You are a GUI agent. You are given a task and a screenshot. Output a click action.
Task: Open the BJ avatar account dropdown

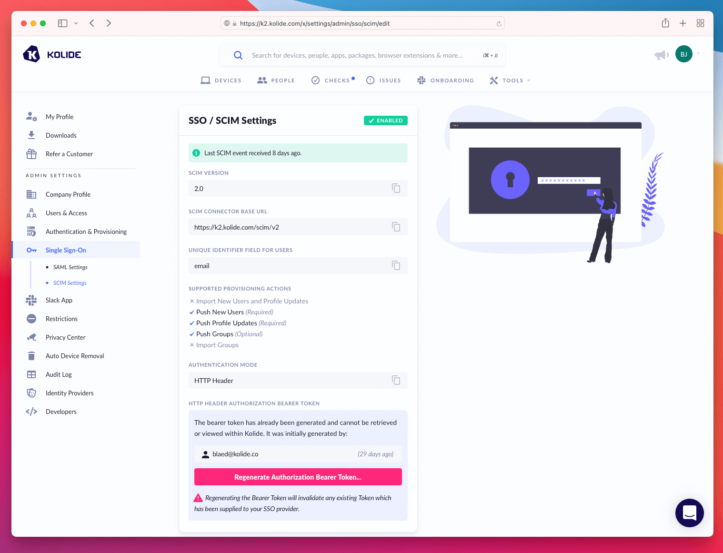684,54
